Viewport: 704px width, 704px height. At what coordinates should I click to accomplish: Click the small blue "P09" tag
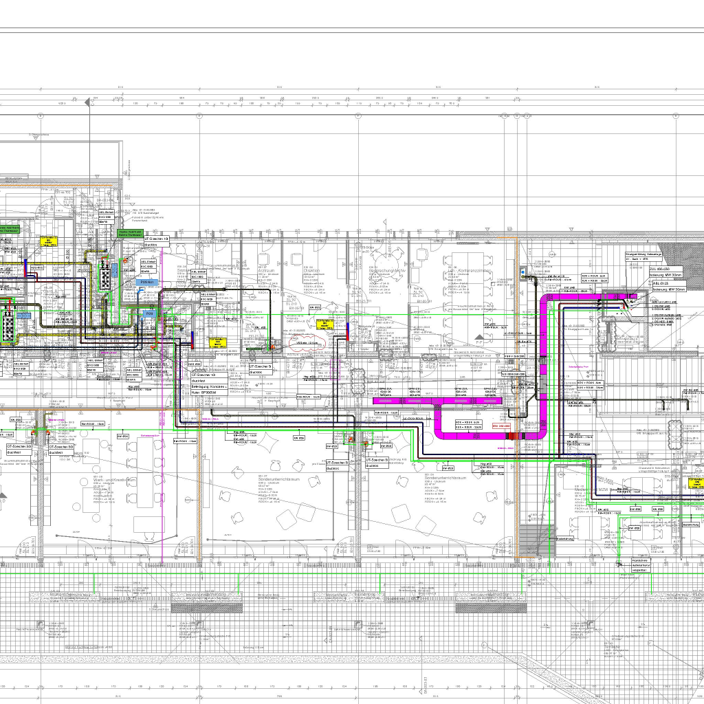click(149, 313)
